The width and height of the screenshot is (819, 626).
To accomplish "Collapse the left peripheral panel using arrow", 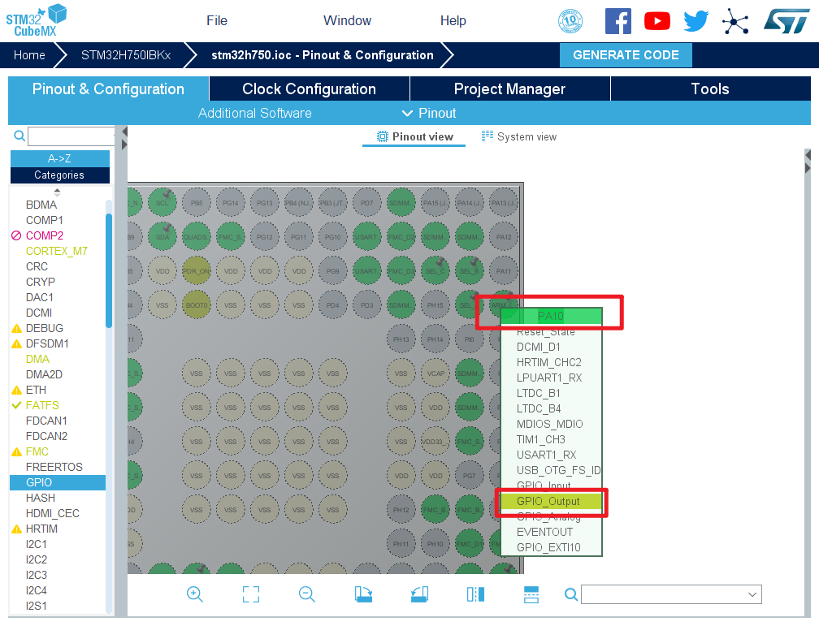I will click(x=124, y=132).
